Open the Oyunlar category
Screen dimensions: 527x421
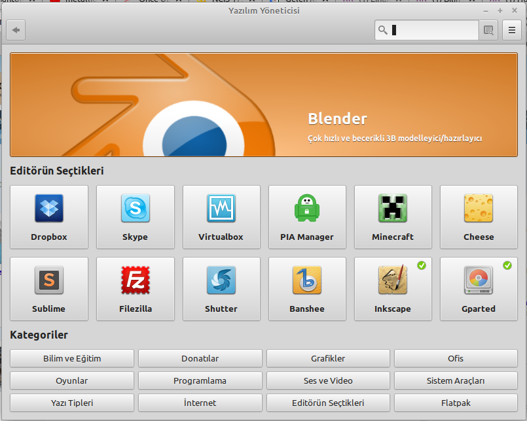click(72, 380)
